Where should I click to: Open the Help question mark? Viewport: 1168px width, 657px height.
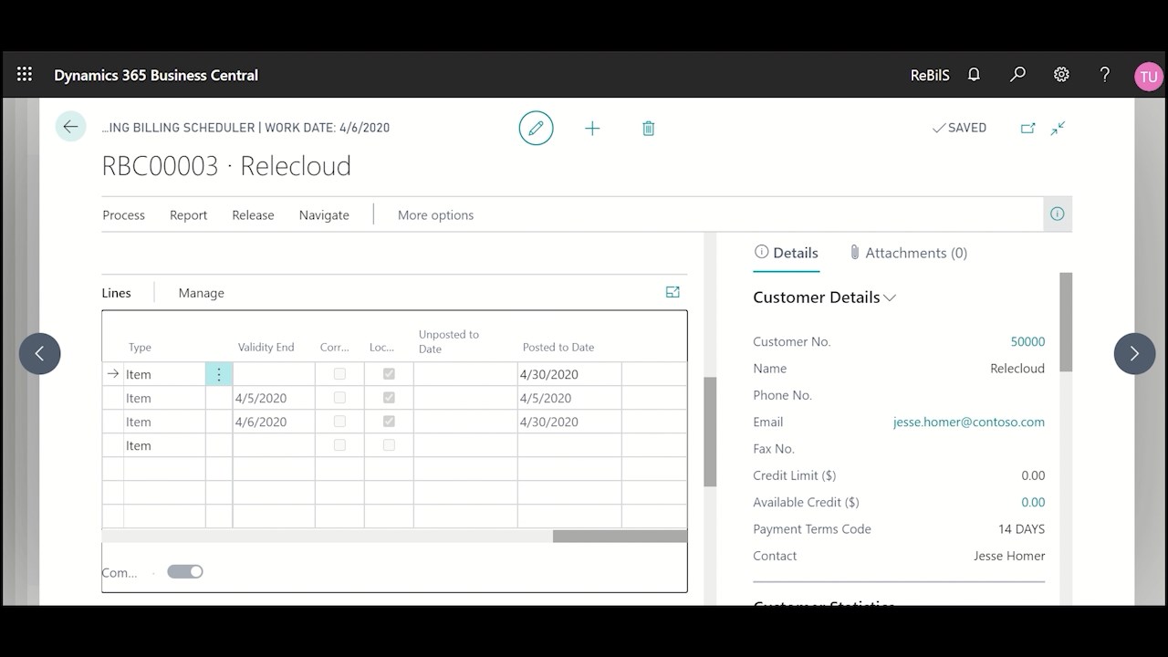tap(1104, 75)
